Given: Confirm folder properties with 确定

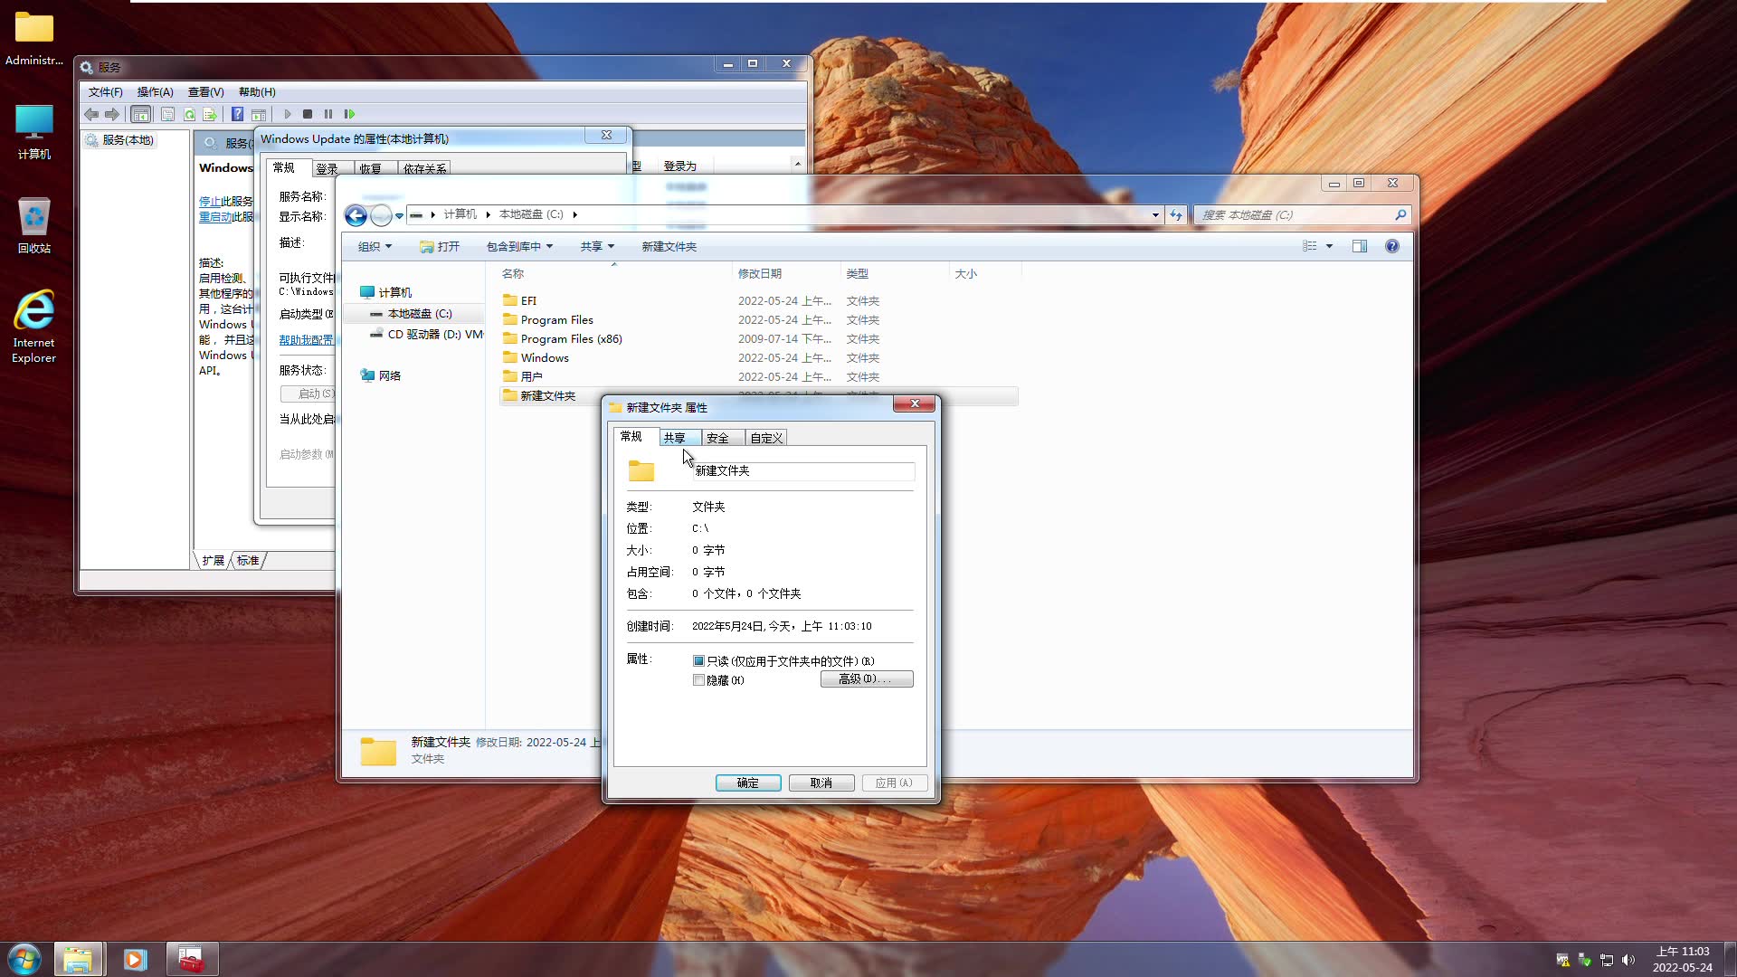Looking at the screenshot, I should point(747,783).
